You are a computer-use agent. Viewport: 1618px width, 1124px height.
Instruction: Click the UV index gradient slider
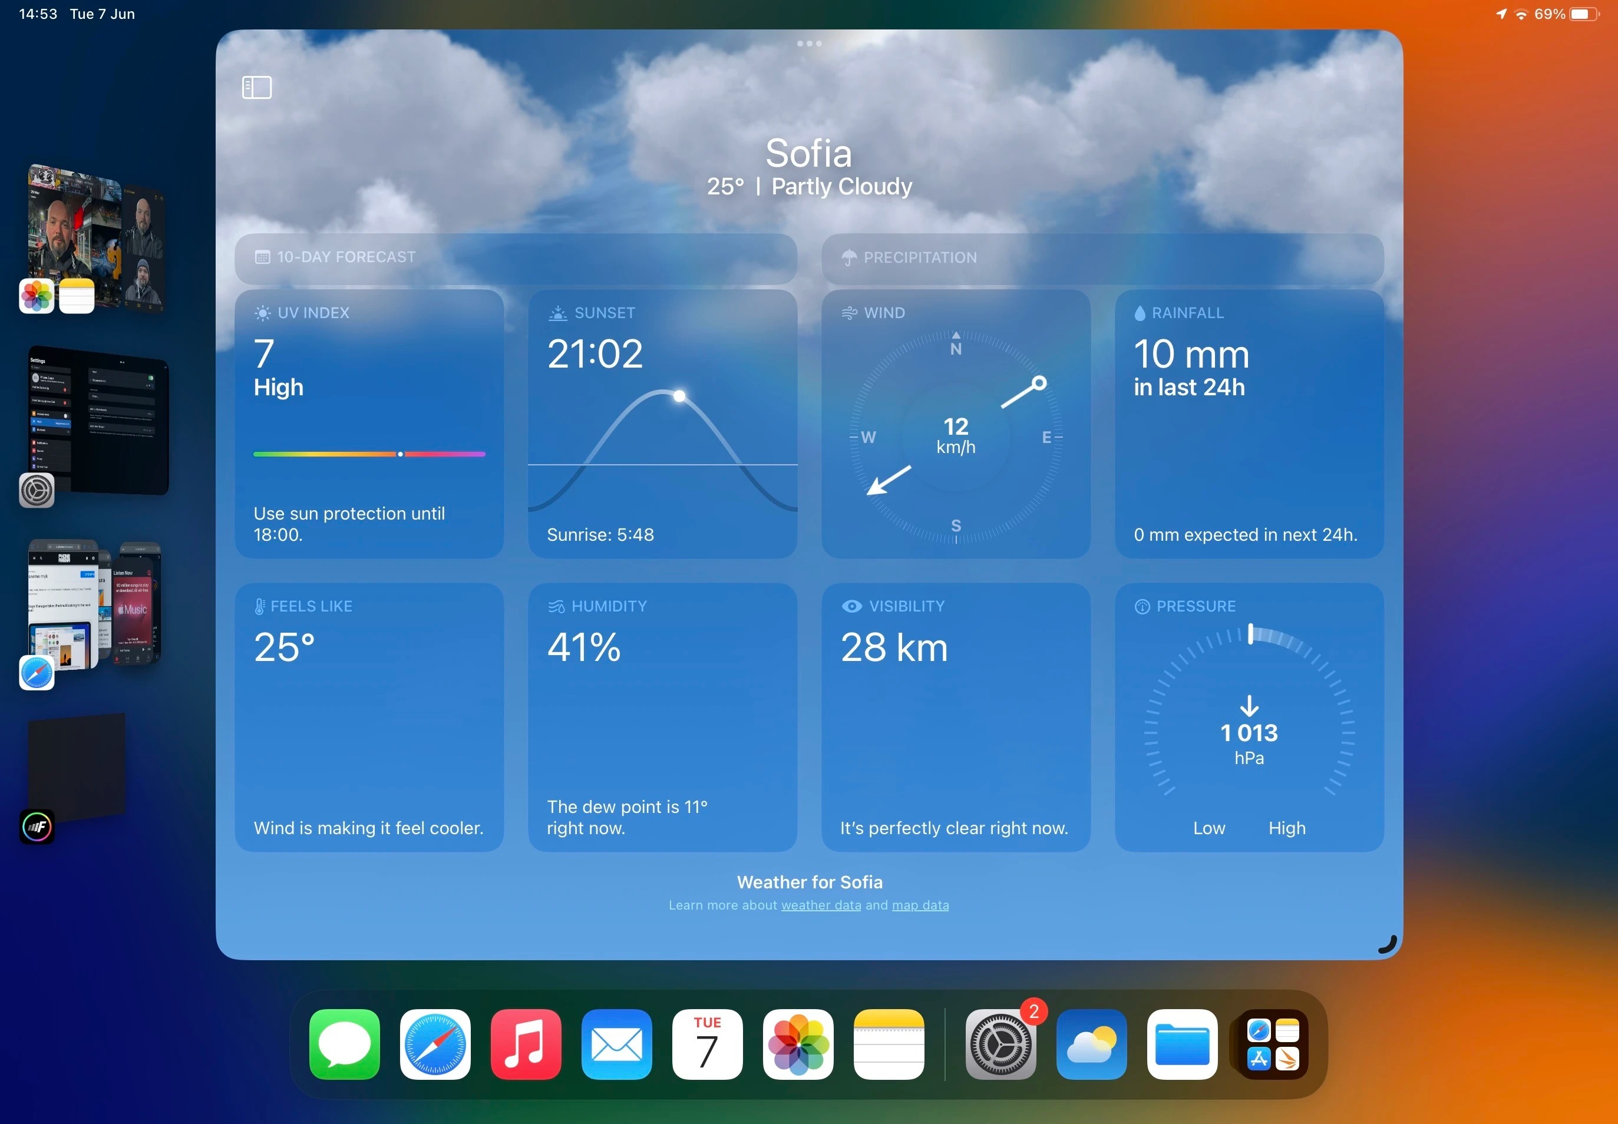click(x=368, y=454)
